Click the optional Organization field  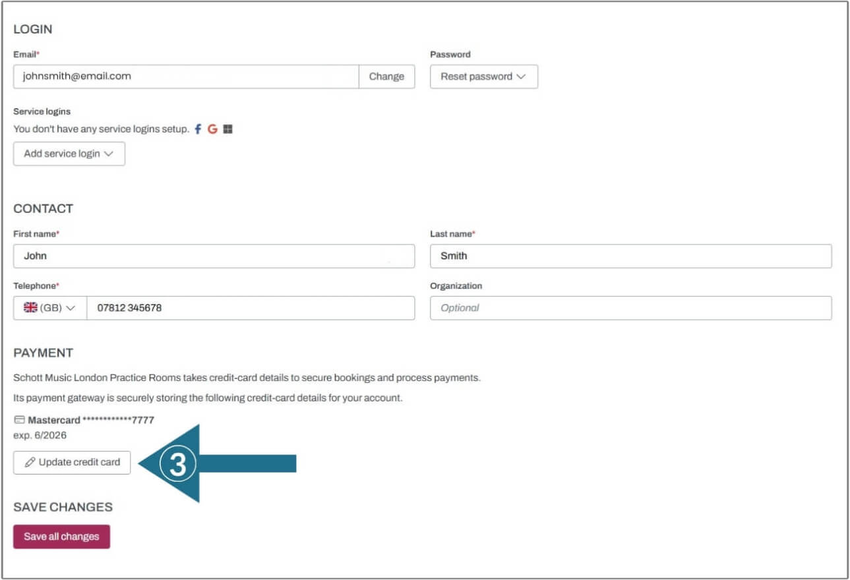pyautogui.click(x=631, y=308)
